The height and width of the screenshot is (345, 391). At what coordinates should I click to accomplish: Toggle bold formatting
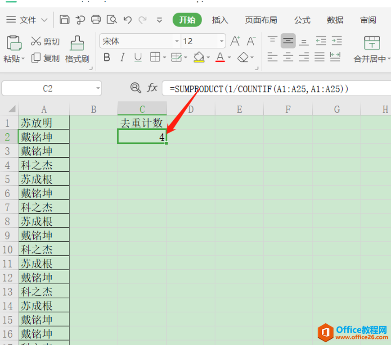pos(107,57)
